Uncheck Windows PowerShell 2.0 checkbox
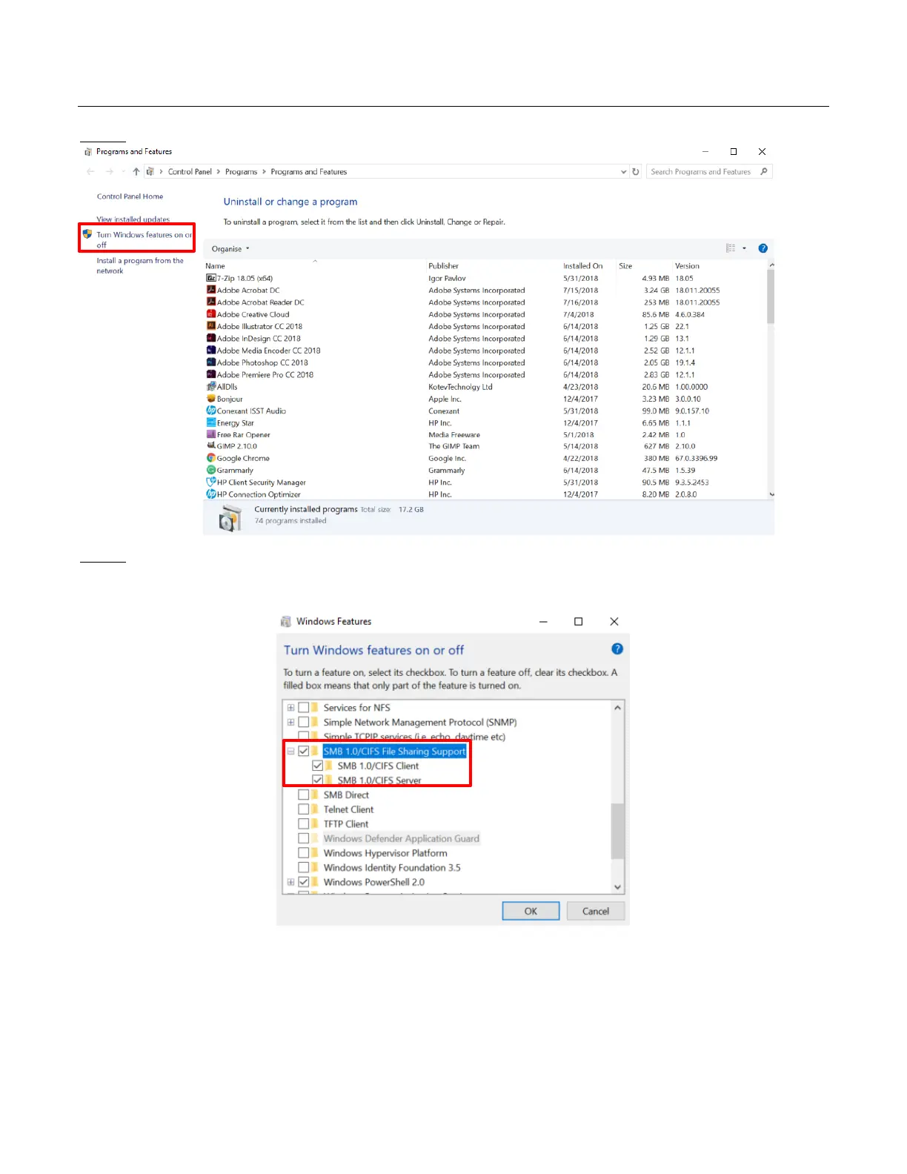This screenshot has height=1174, width=907. point(303,882)
